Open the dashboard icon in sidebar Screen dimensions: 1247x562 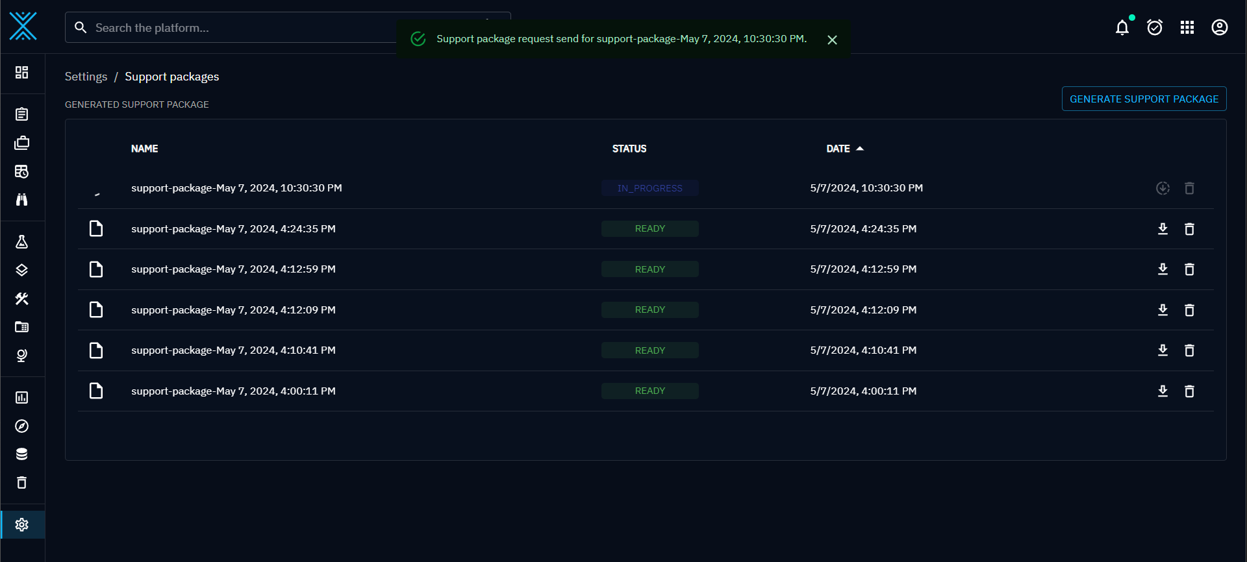[x=21, y=72]
